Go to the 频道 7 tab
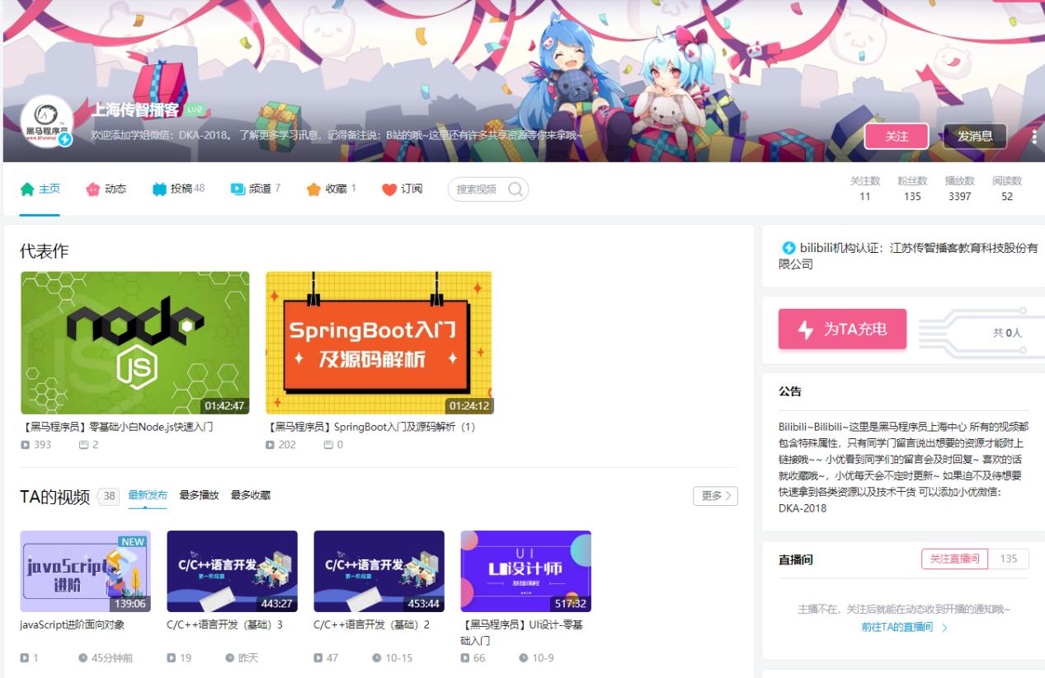The height and width of the screenshot is (678, 1045). coord(256,189)
